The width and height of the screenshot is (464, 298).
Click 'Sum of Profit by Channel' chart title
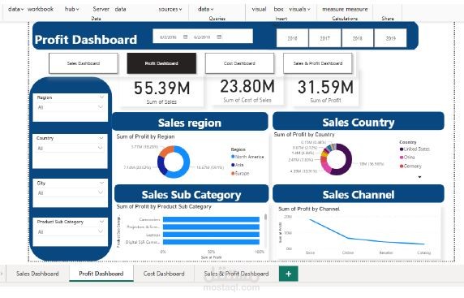pyautogui.click(x=309, y=209)
